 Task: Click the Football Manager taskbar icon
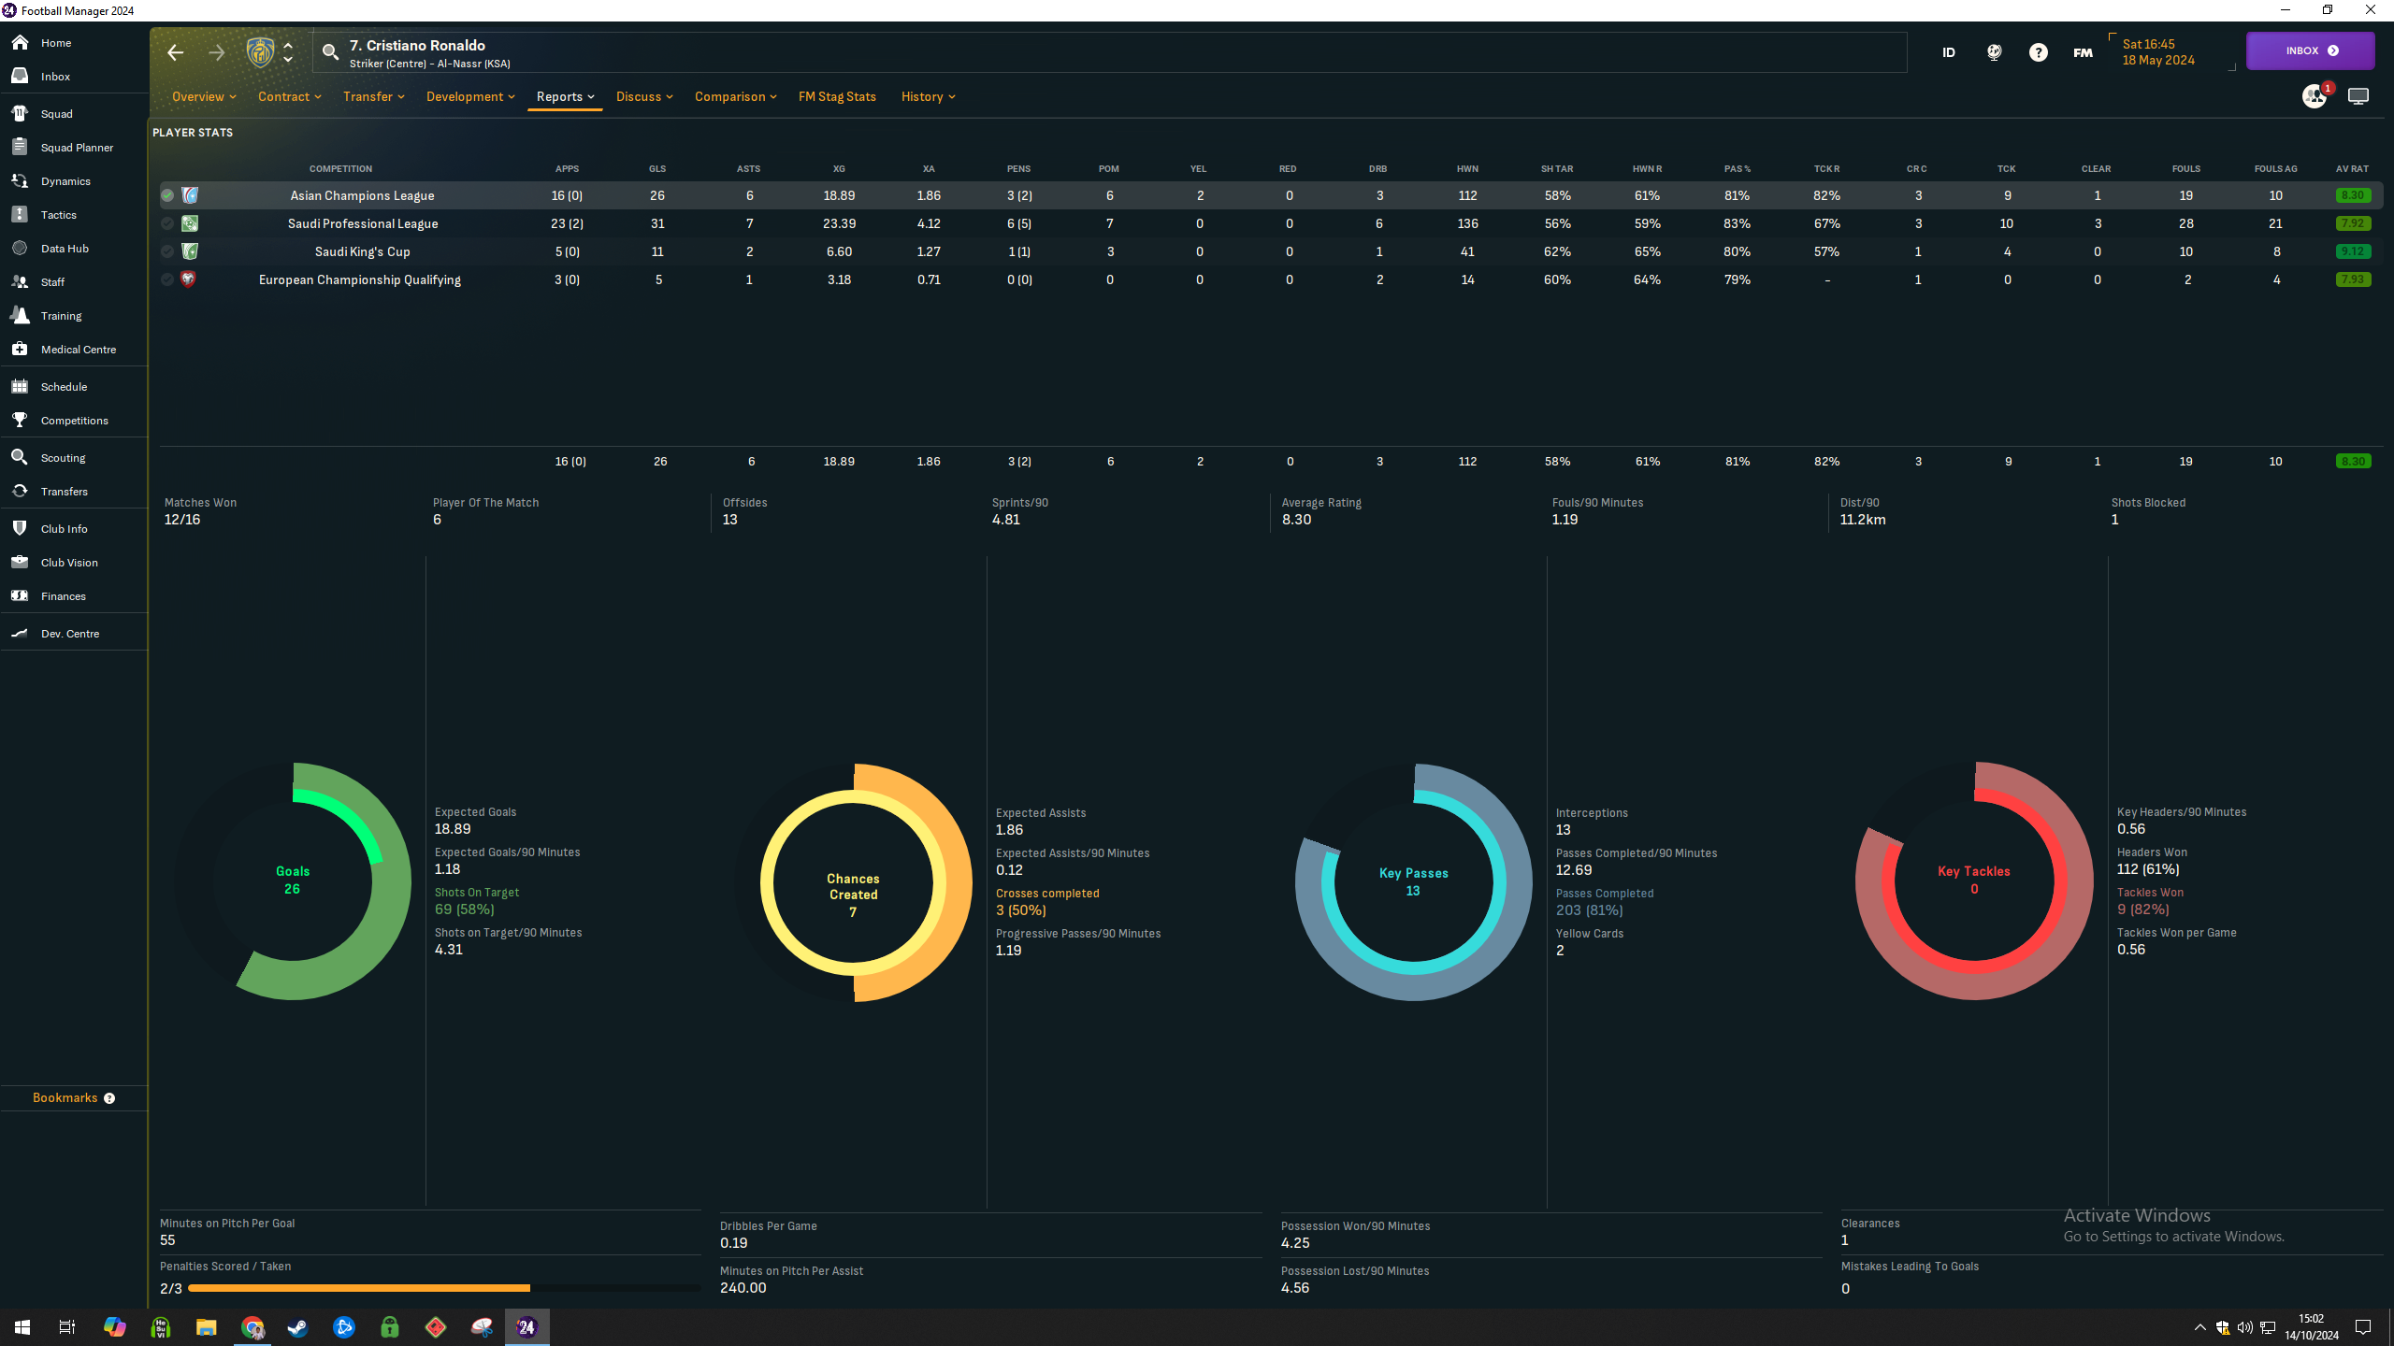[527, 1327]
